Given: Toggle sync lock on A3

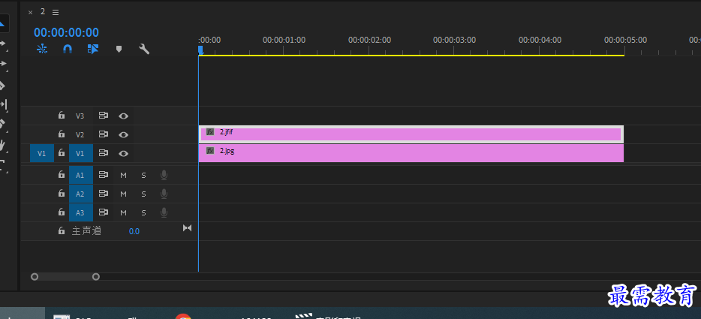Looking at the screenshot, I should point(104,212).
